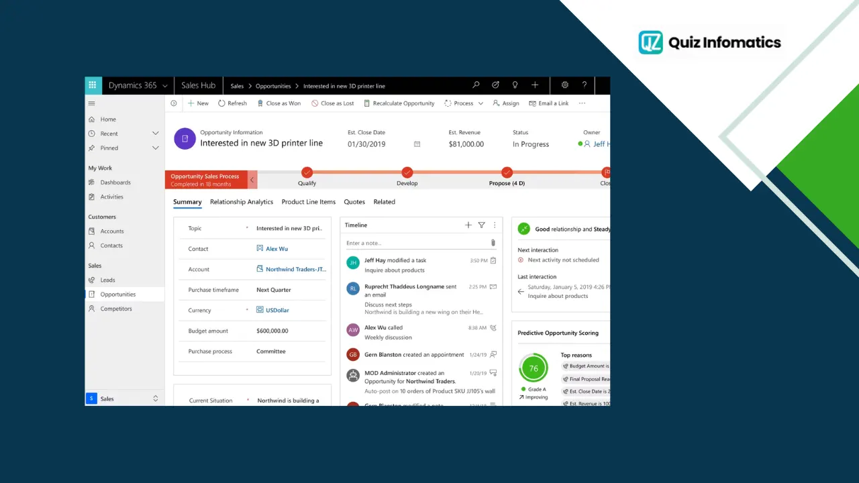Click Close as Won
859x483 pixels.
(279, 103)
